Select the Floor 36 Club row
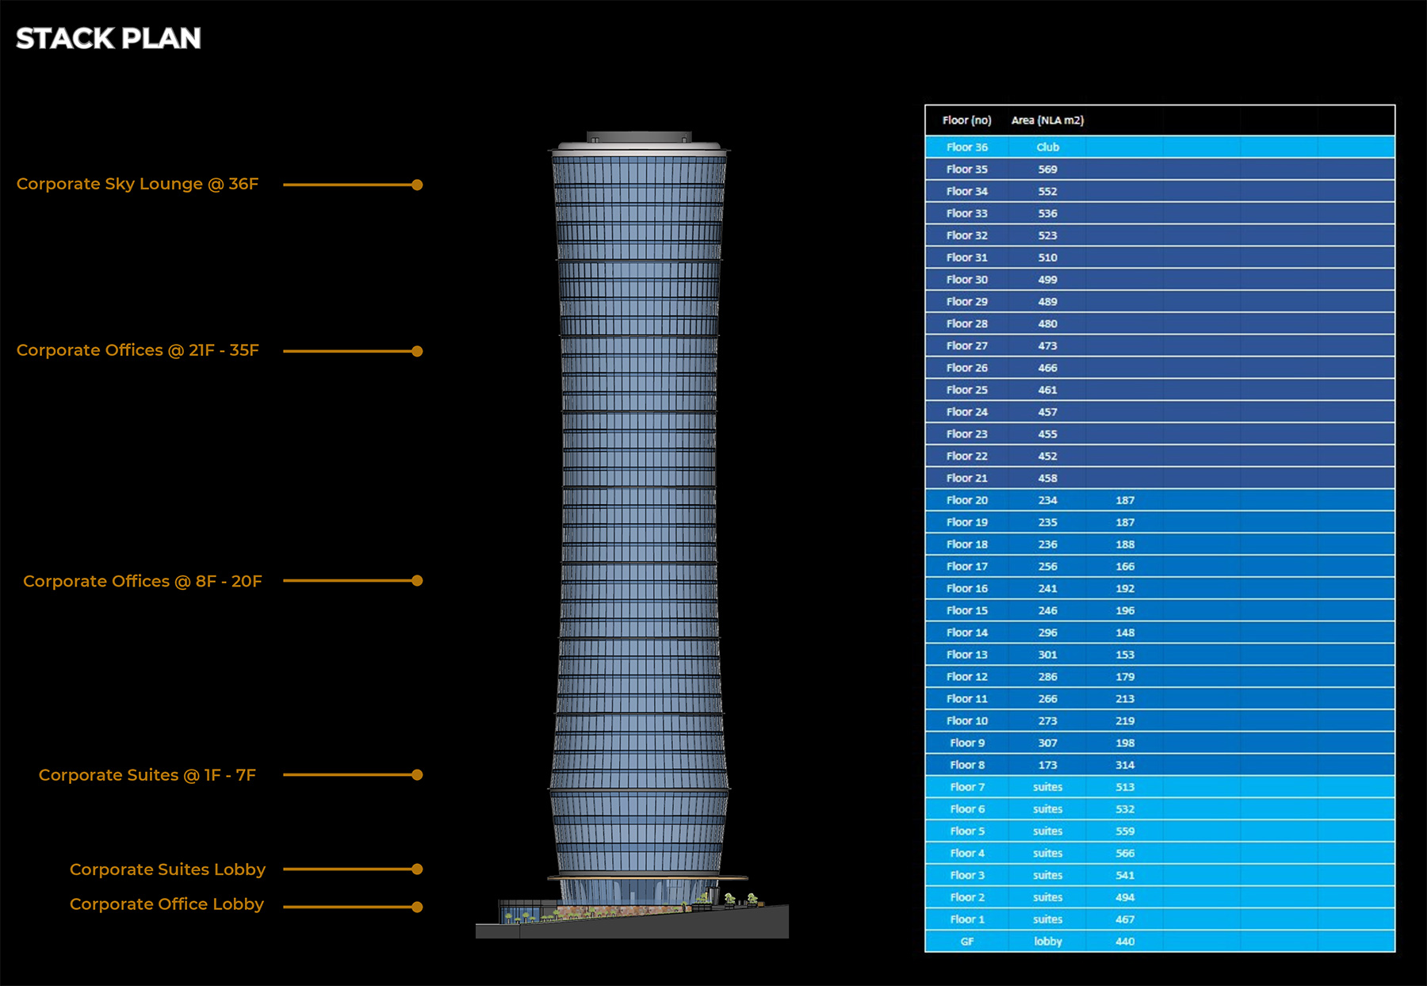 coord(1046,147)
